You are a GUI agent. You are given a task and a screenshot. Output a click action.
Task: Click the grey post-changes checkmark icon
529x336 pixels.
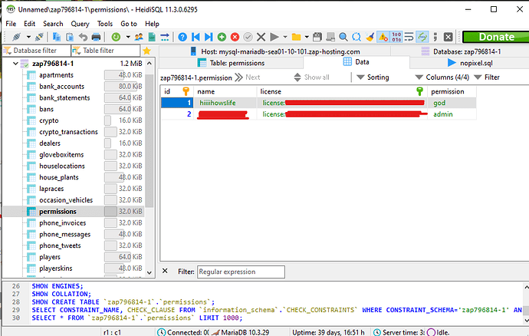click(x=248, y=37)
